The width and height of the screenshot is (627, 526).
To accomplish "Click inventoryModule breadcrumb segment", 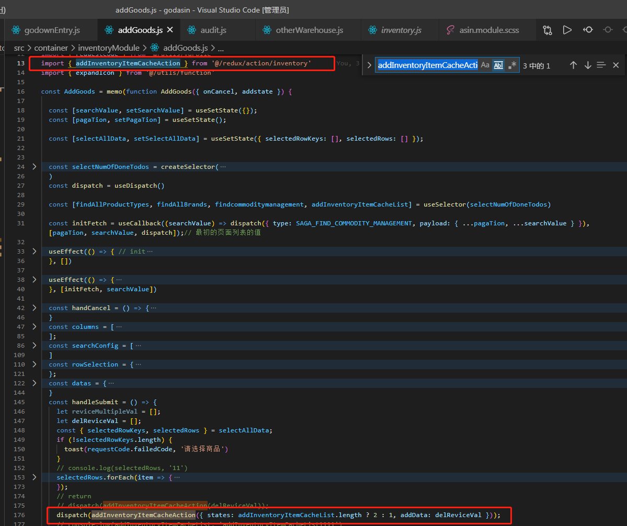I will 109,48.
